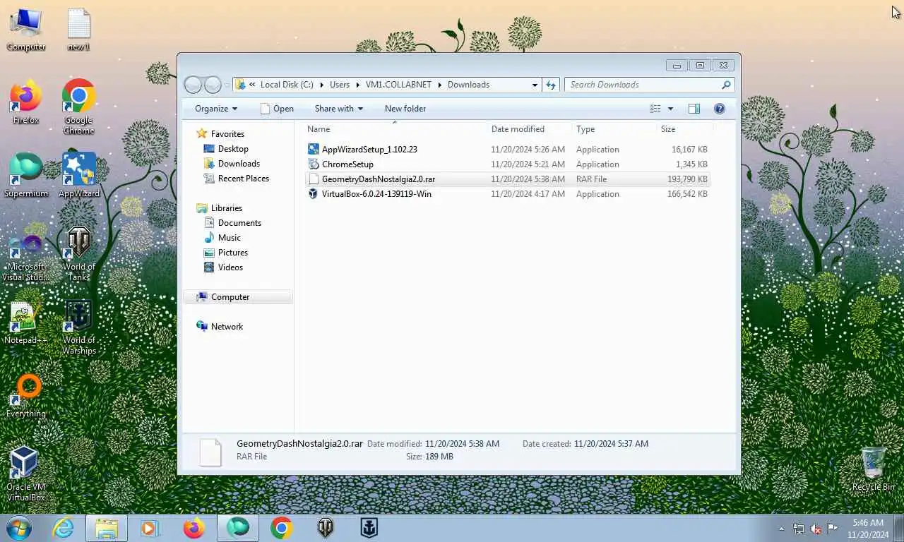Screen dimensions: 904x542
Task: Open the view options dropdown arrow
Action: [670, 109]
